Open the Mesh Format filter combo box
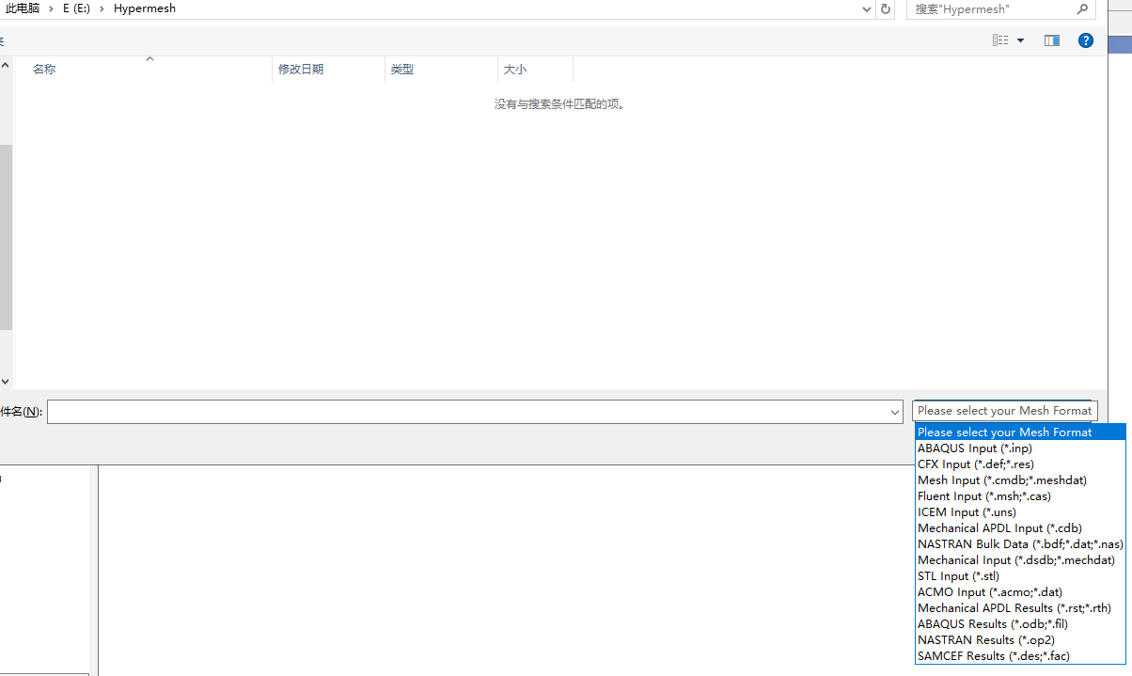Screen dimensions: 1132x676 click(1005, 411)
